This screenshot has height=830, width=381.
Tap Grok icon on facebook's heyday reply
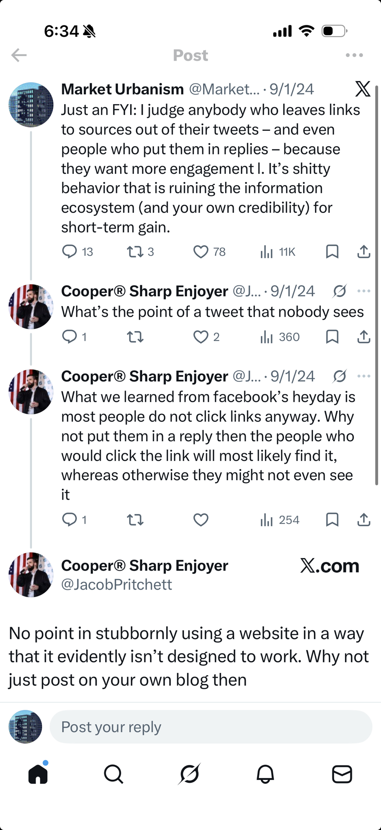(340, 376)
